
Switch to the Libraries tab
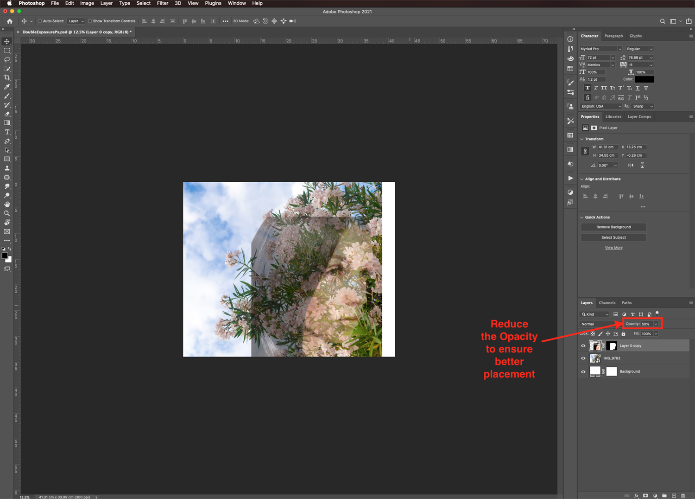613,117
